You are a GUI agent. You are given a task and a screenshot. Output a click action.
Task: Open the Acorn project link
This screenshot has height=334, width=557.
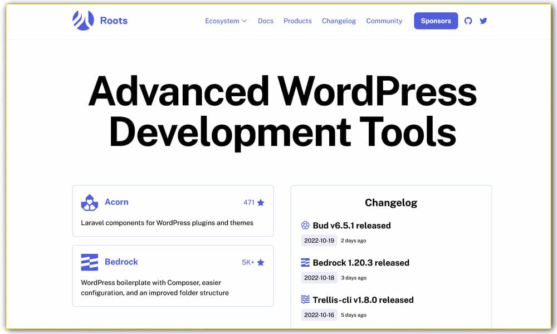116,202
